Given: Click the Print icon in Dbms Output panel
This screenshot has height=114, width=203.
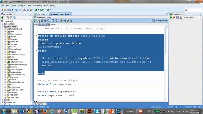Looking at the screenshot, I should pyautogui.click(x=181, y=18).
